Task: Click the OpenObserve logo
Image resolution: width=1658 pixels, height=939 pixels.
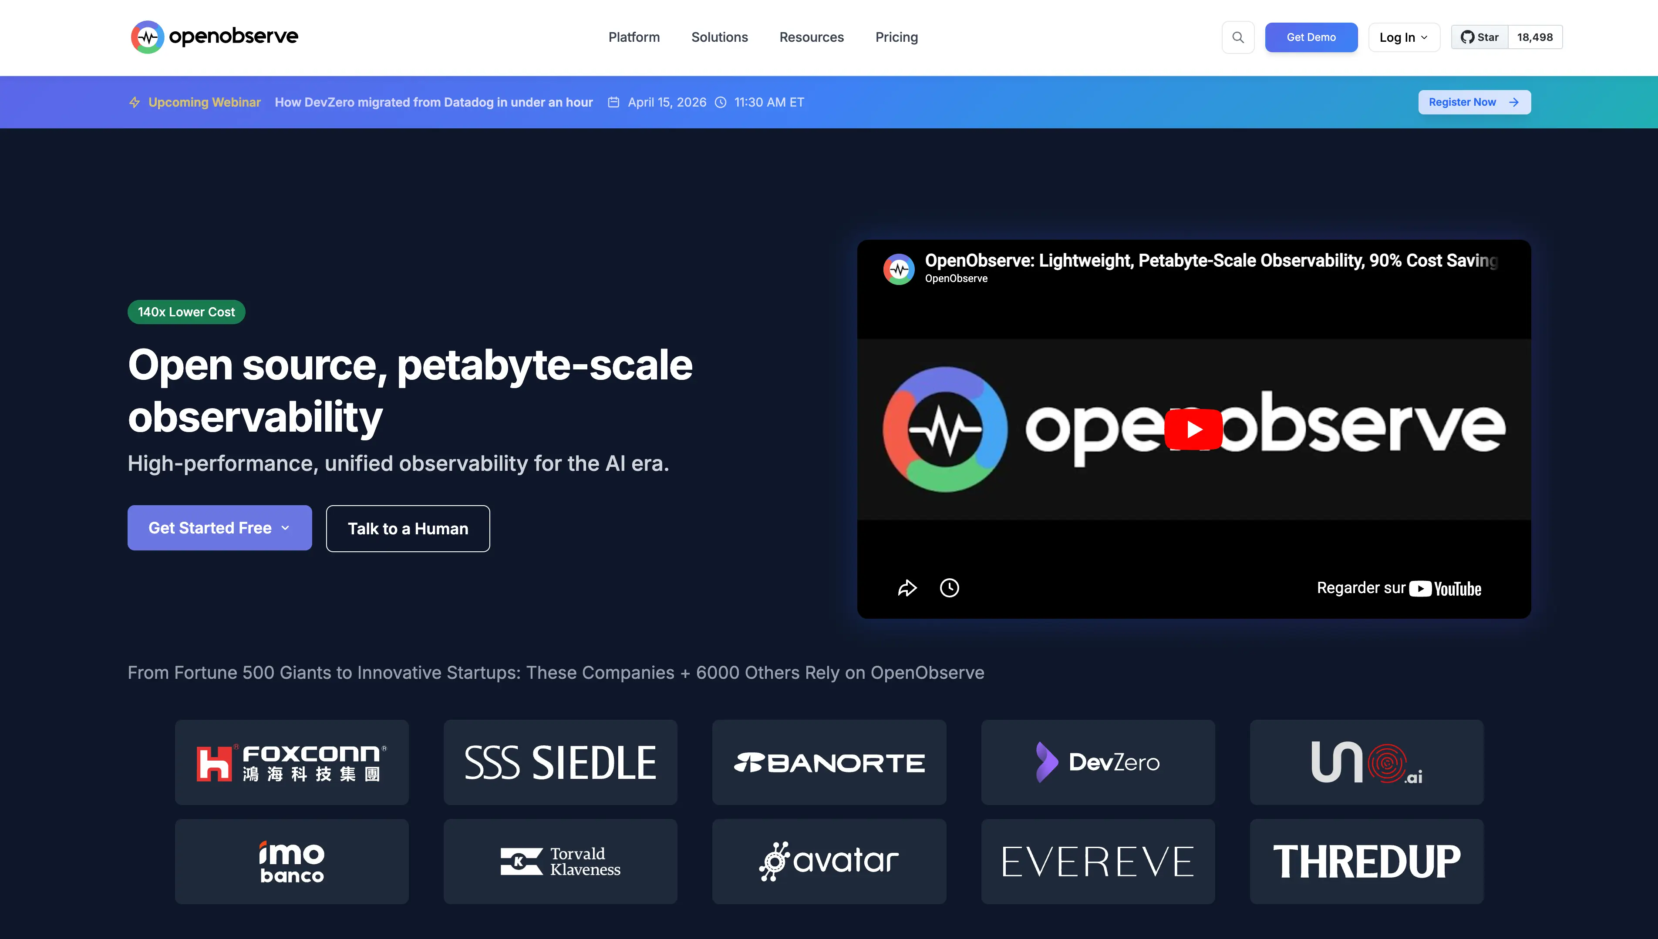Action: (213, 37)
